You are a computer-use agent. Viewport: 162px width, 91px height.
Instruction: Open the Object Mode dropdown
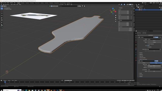point(7,5)
